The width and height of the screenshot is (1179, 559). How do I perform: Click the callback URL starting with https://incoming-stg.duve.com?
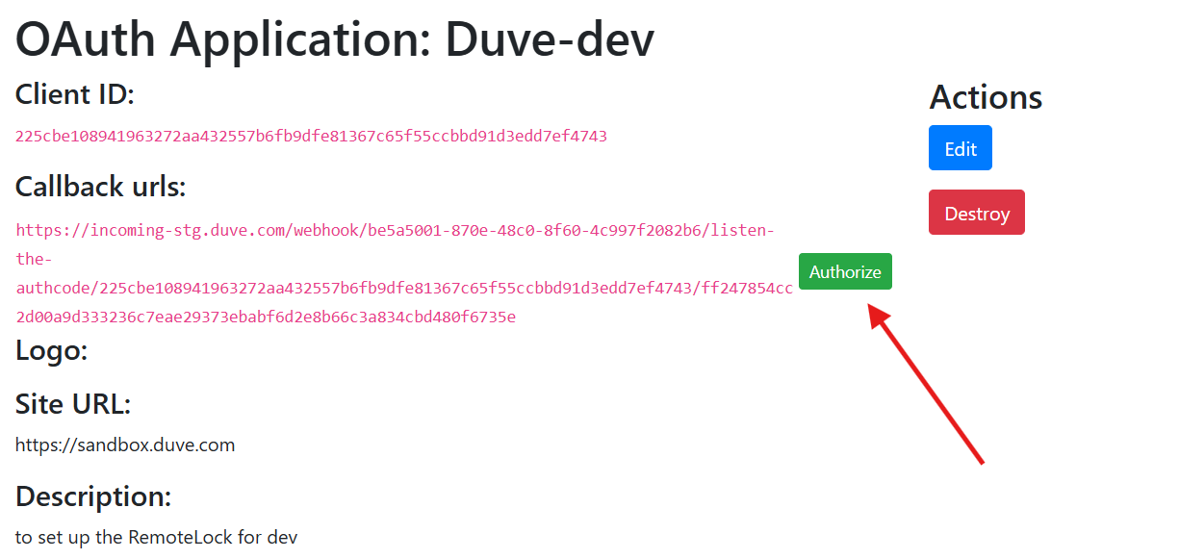tap(395, 231)
